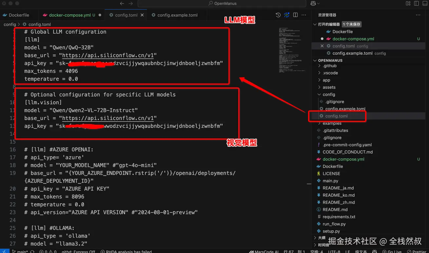
Task: Open requirements.txt file
Action: point(339,217)
